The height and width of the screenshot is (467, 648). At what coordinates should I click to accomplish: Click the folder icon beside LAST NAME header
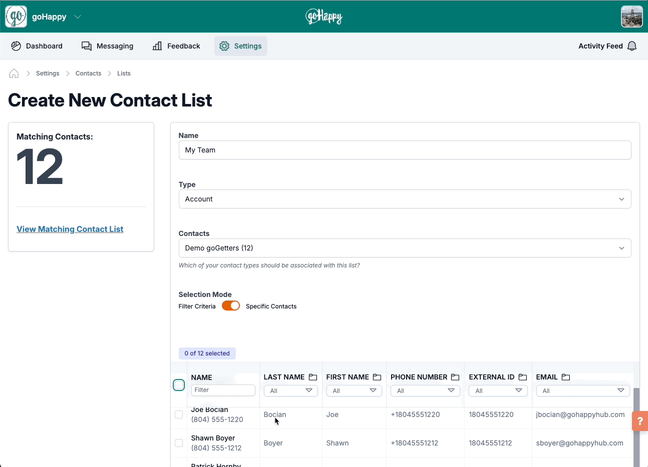click(312, 377)
